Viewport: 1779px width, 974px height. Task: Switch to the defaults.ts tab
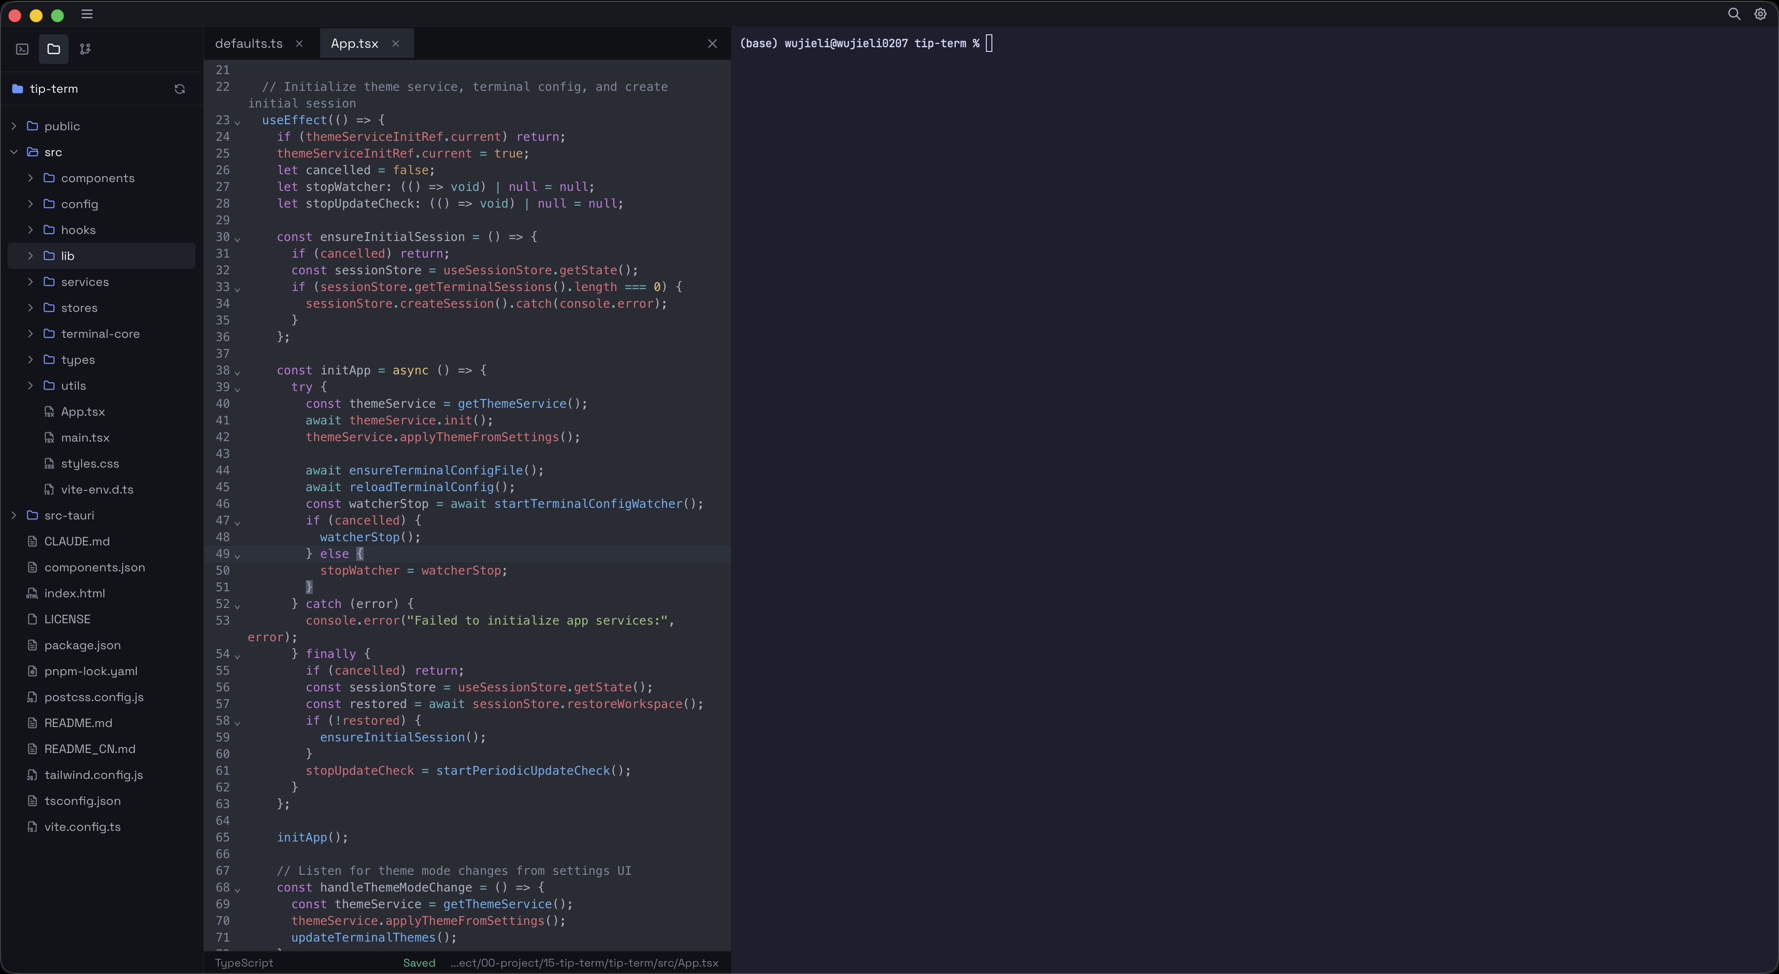[x=249, y=44]
